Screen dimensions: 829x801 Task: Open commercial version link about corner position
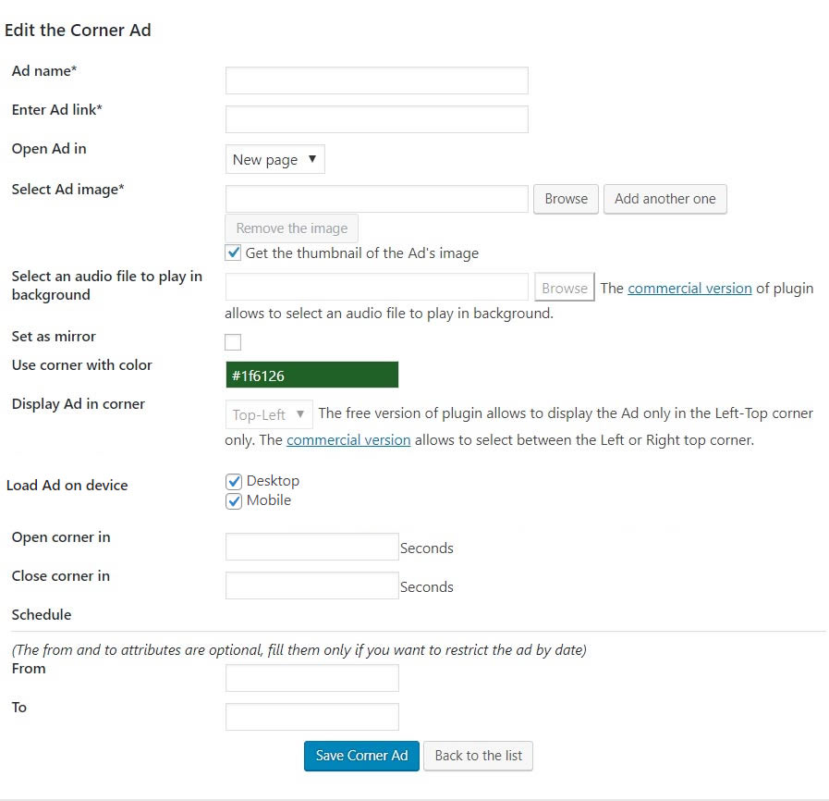pos(348,440)
